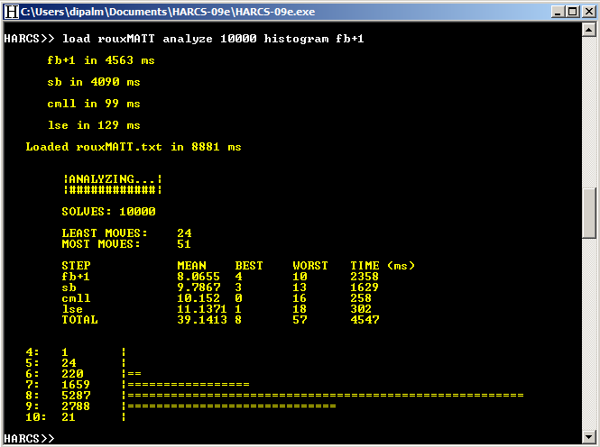Click histogram count 5287 for 8 moves
The image size is (600, 447).
point(76,396)
